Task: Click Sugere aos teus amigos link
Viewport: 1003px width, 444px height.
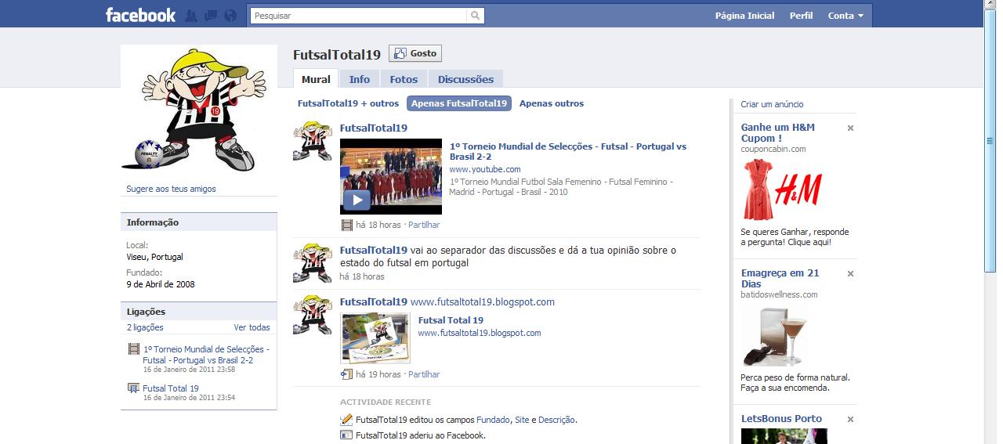Action: click(x=171, y=189)
